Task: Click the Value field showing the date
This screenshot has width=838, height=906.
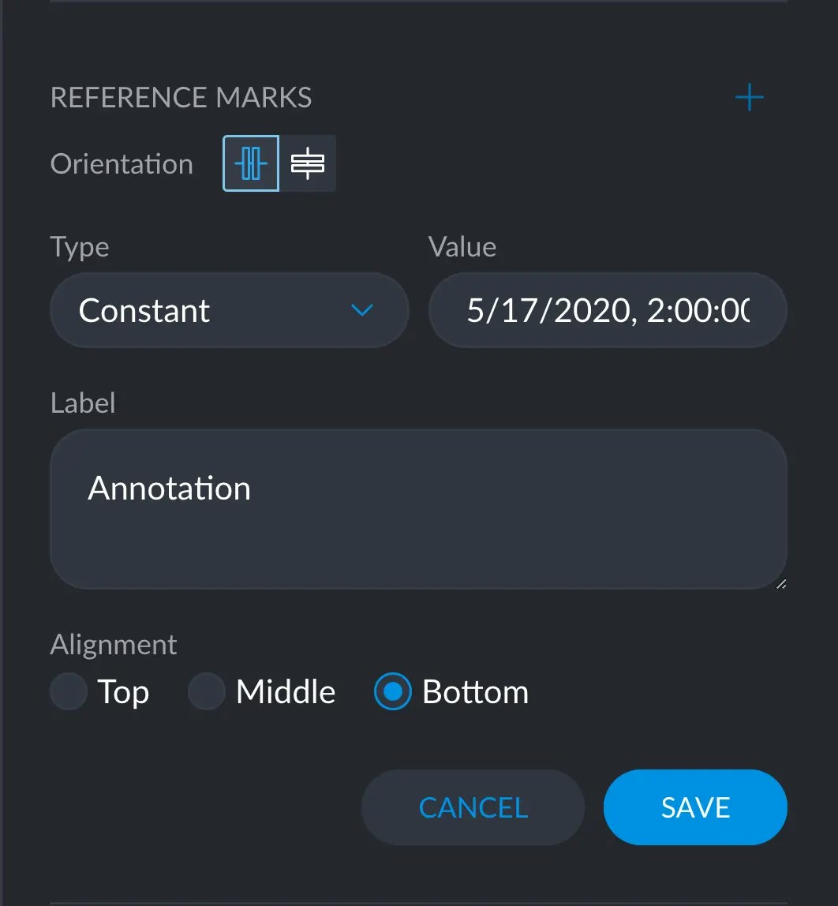Action: [608, 310]
